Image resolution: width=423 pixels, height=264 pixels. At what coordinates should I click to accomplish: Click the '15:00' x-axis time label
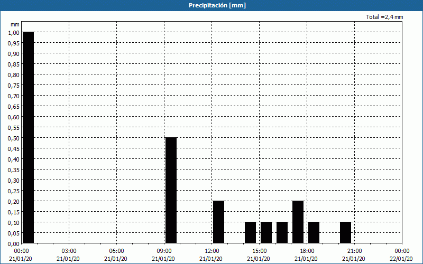click(259, 251)
